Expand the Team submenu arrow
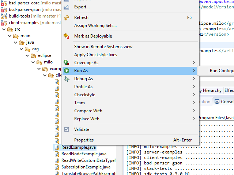Image resolution: width=234 pixels, height=175 pixels. [194, 103]
